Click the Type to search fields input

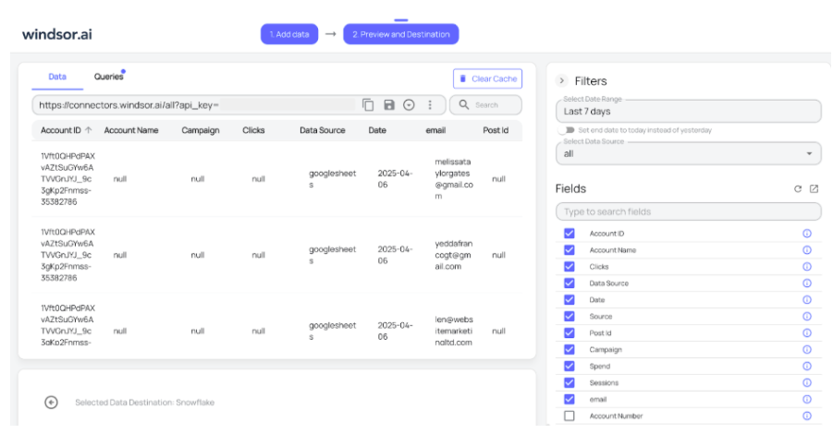[688, 211]
